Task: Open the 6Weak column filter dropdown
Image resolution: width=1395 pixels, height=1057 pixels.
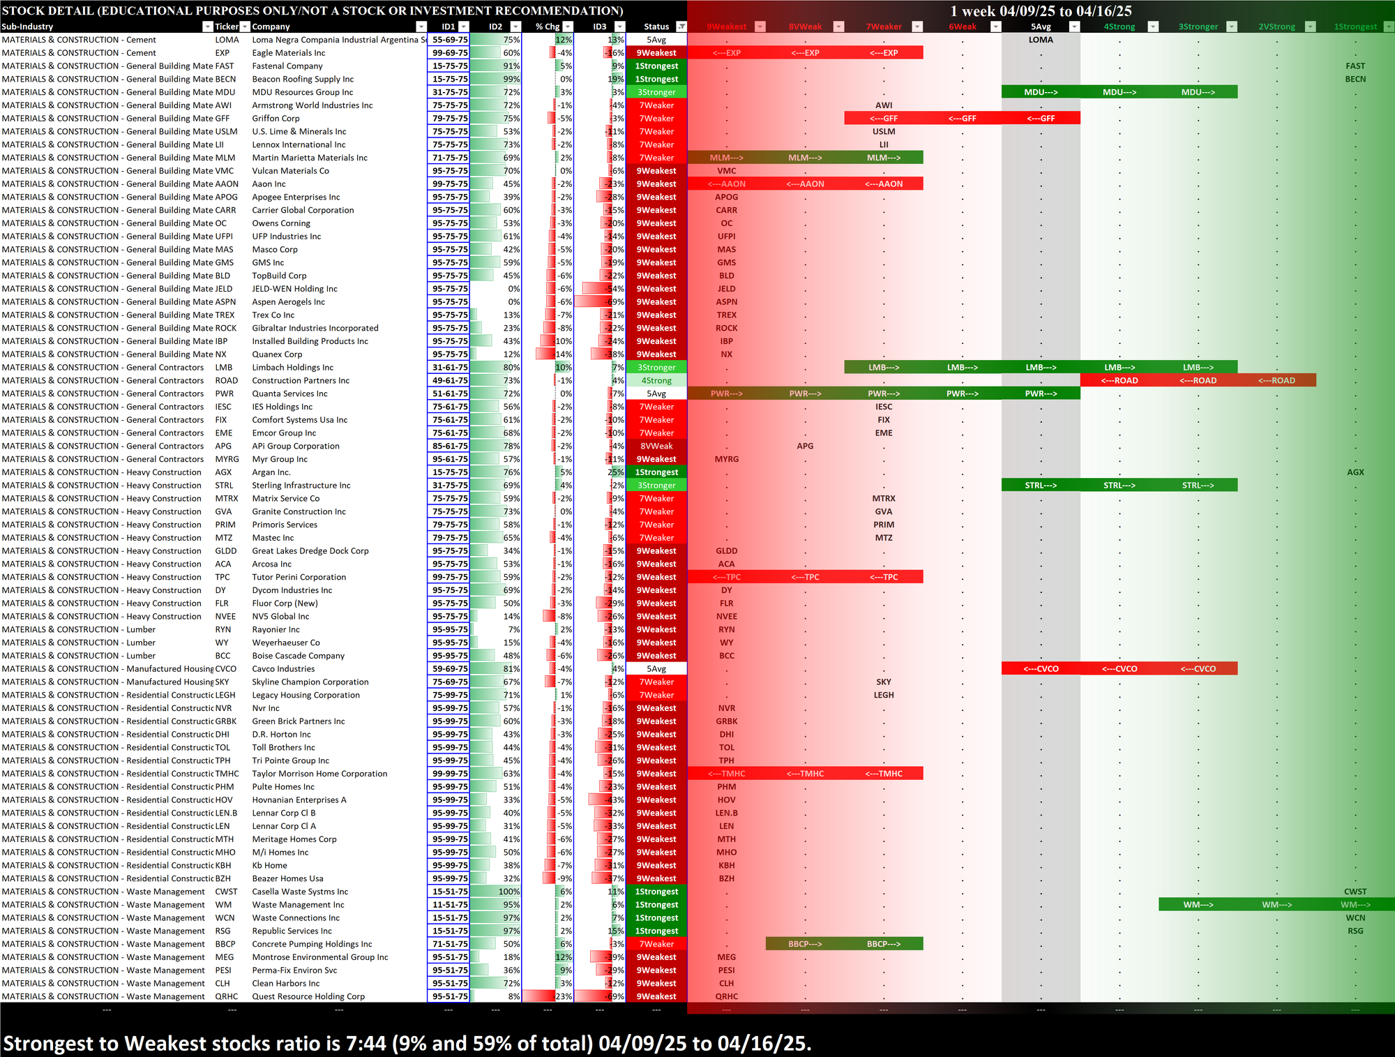Action: click(996, 27)
